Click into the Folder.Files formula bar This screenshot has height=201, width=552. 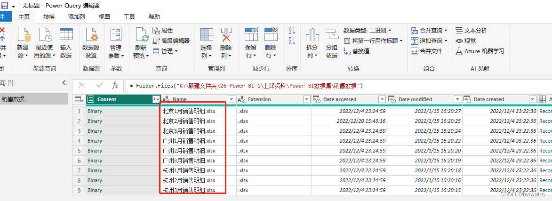pyautogui.click(x=338, y=86)
